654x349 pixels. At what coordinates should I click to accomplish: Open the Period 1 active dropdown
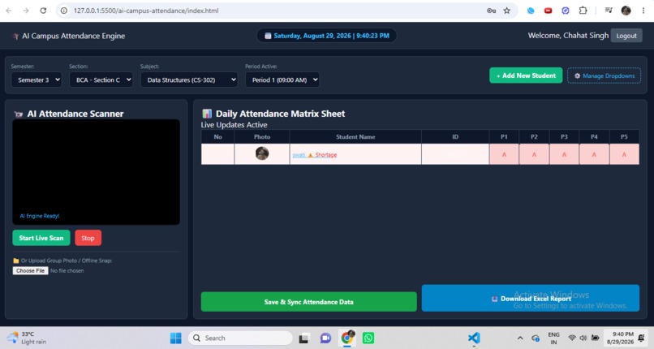(x=282, y=80)
